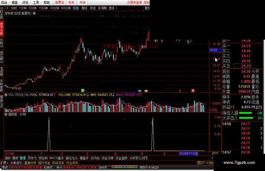
Task: Click the red 涨 marker on the chart
Action: point(193,91)
